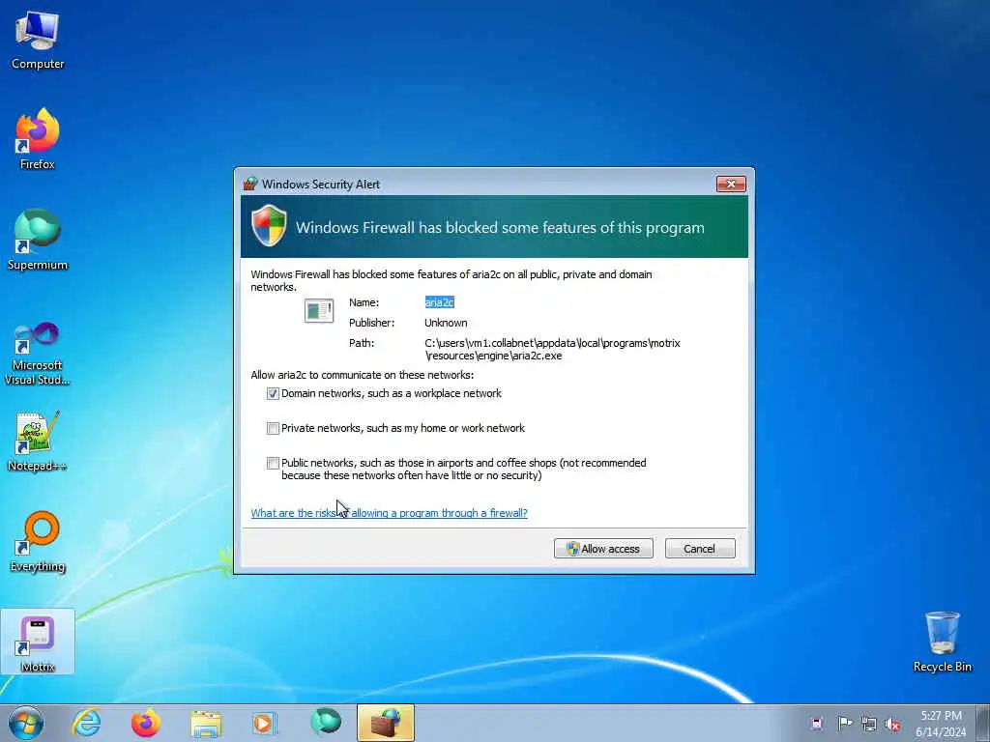Enable the Public networks checkbox
The width and height of the screenshot is (990, 742).
273,463
